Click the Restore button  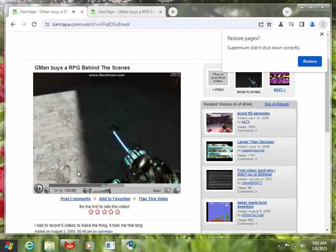point(310,61)
